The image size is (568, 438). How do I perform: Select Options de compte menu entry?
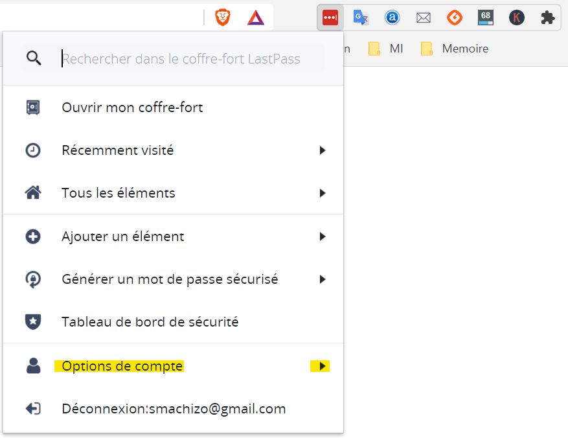point(173,366)
